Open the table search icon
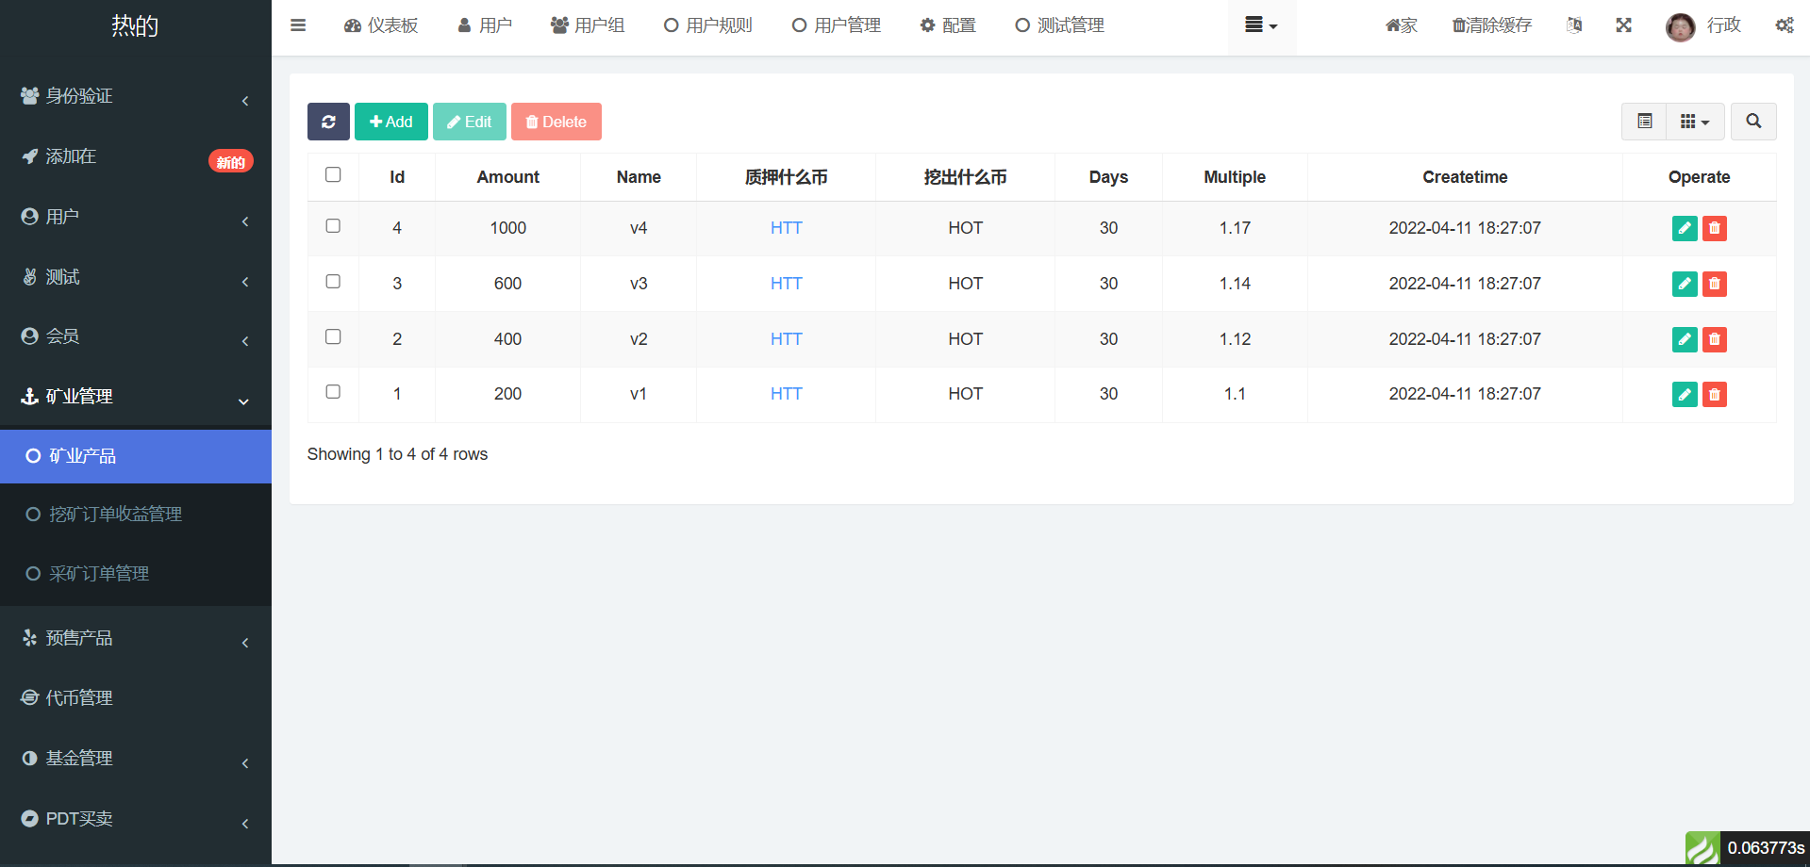This screenshot has width=1810, height=867. [x=1753, y=122]
